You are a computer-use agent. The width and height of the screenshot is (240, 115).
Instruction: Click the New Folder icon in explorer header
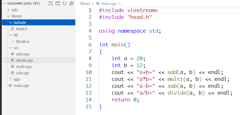coord(58,3)
